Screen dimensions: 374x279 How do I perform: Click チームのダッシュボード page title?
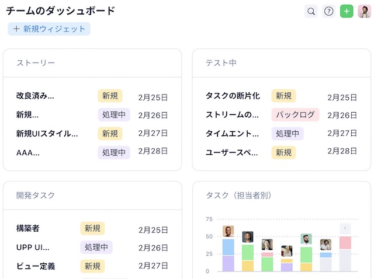tap(61, 11)
